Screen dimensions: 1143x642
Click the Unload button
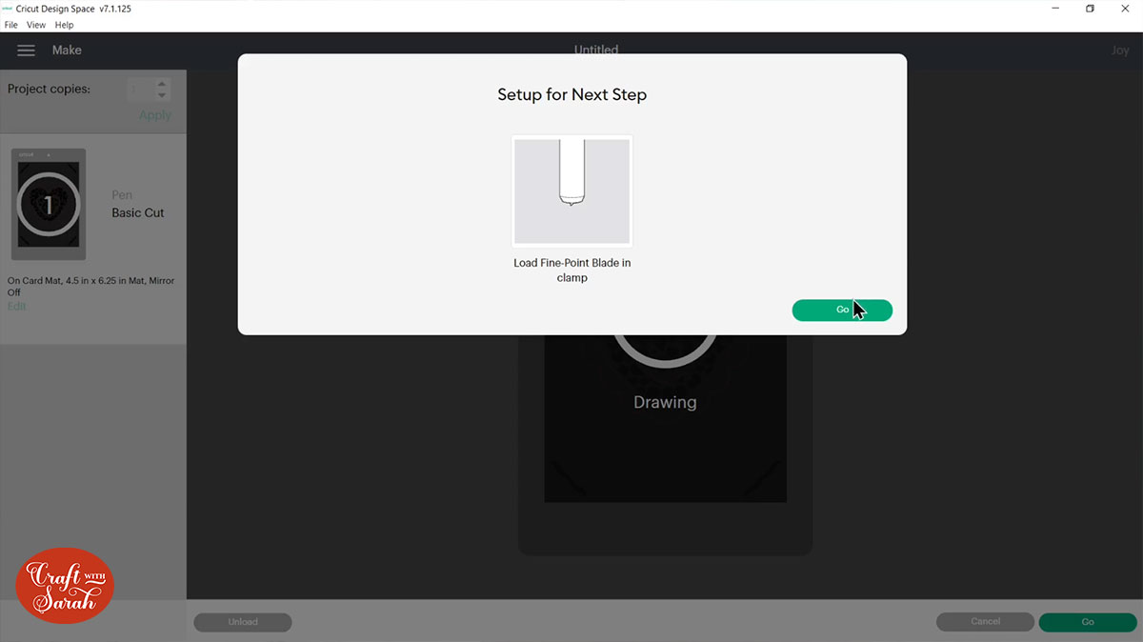tap(243, 622)
